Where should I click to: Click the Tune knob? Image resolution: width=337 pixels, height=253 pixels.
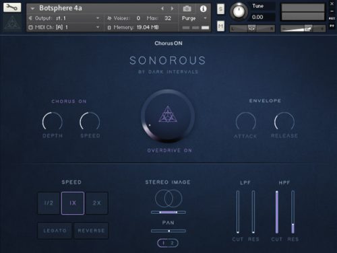239,11
